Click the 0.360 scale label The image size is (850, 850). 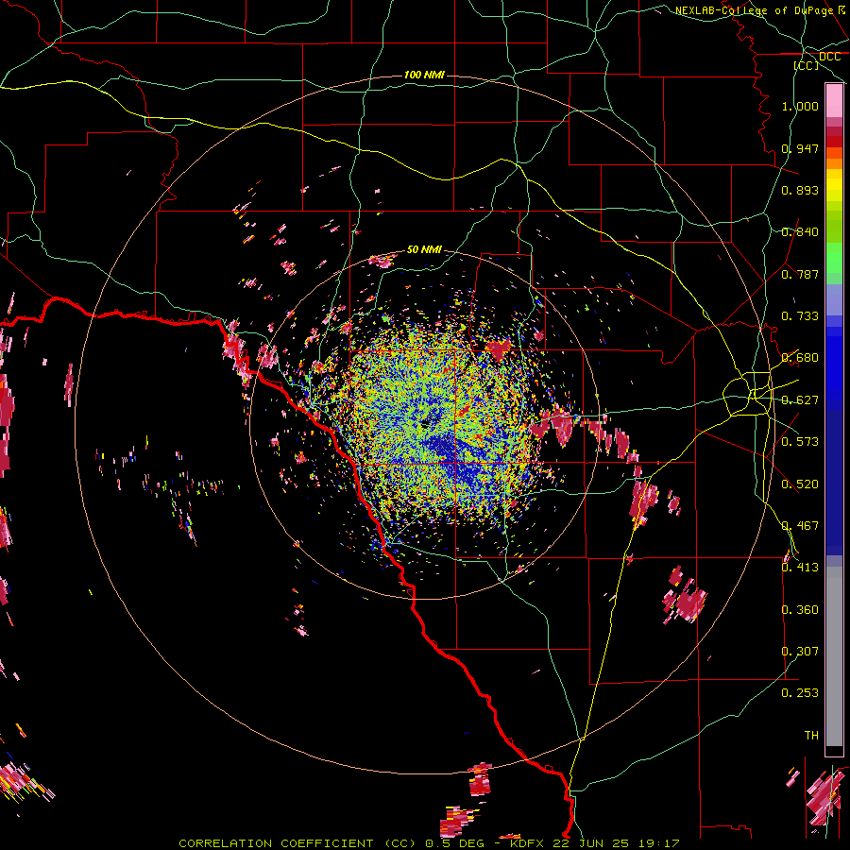[x=800, y=610]
